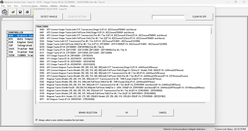Image resolution: width=248 pixels, height=131 pixels.
Task: Select TECU ISOBUS controller row
Action: (x=21, y=55)
